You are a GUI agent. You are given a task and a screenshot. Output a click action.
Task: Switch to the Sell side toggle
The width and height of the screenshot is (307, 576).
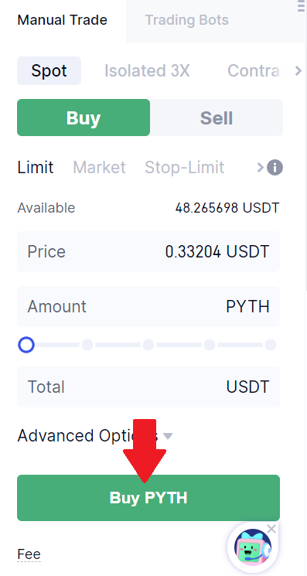click(217, 118)
